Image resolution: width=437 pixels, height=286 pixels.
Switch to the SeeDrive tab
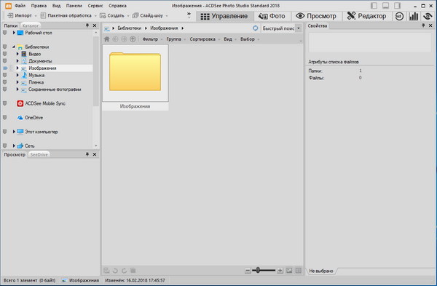[x=39, y=154]
